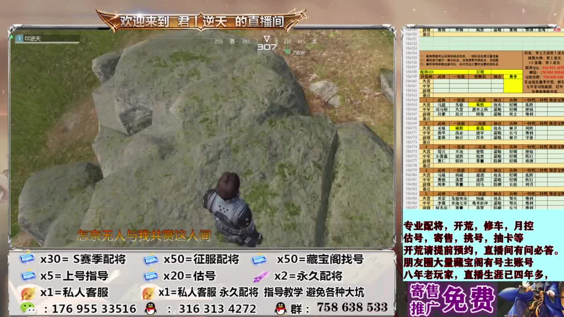Image resolution: width=564 pixels, height=317 pixels.
Task: Click the QQ penguin icon before 群：758 638 533
Action: click(x=281, y=308)
